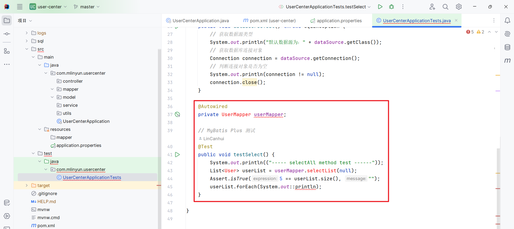The height and width of the screenshot is (229, 514).
Task: Collapse the src folder in tree
Action: point(27,49)
